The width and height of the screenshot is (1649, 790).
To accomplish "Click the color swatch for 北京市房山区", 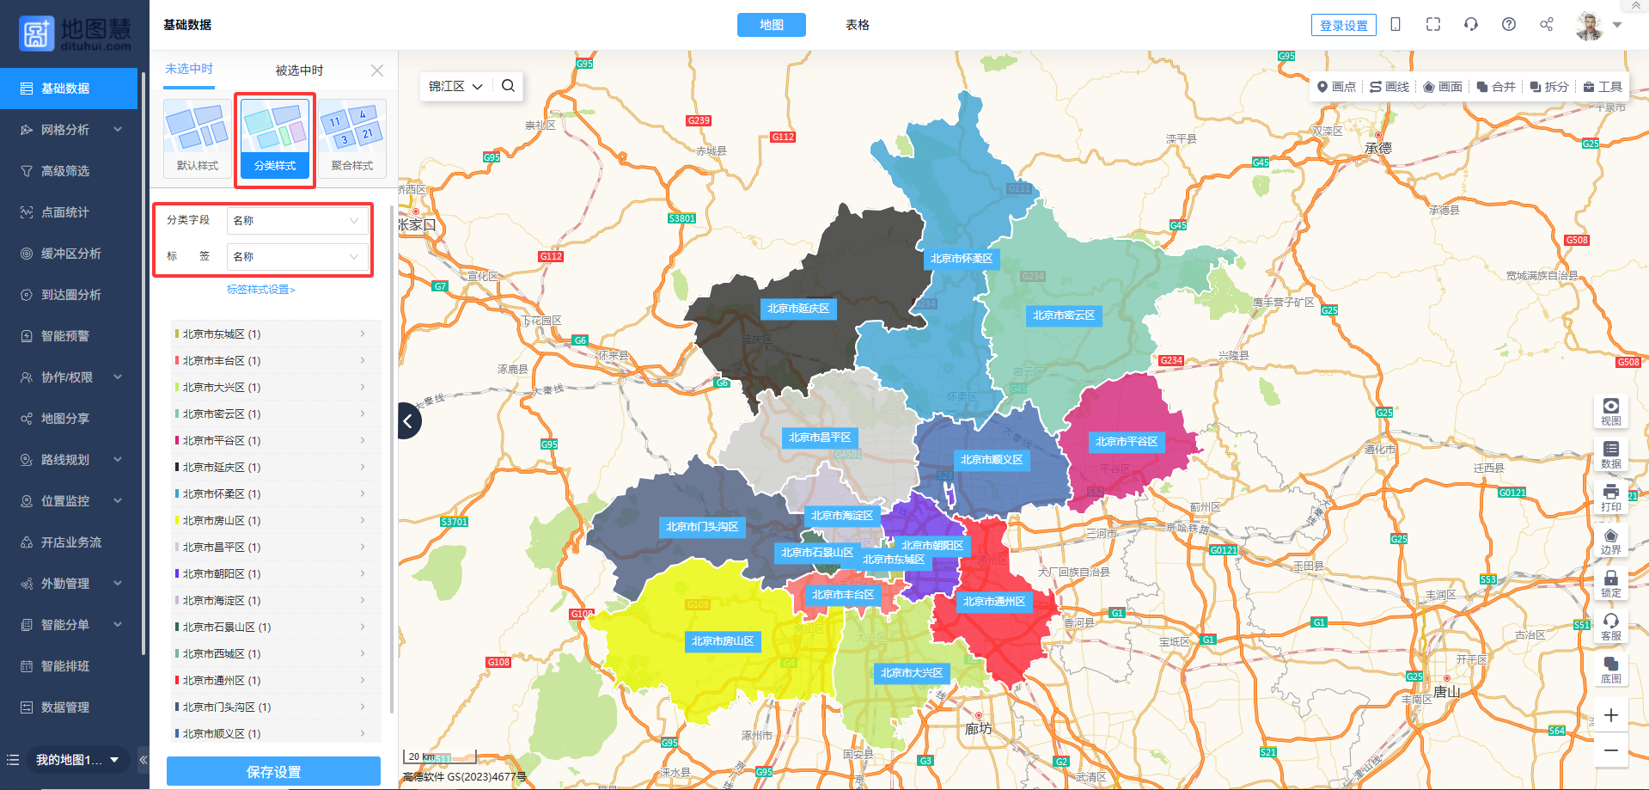I will point(177,521).
